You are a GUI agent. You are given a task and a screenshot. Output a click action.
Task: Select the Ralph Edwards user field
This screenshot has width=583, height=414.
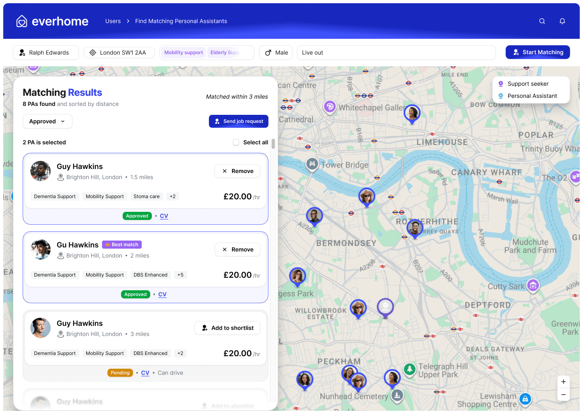46,53
